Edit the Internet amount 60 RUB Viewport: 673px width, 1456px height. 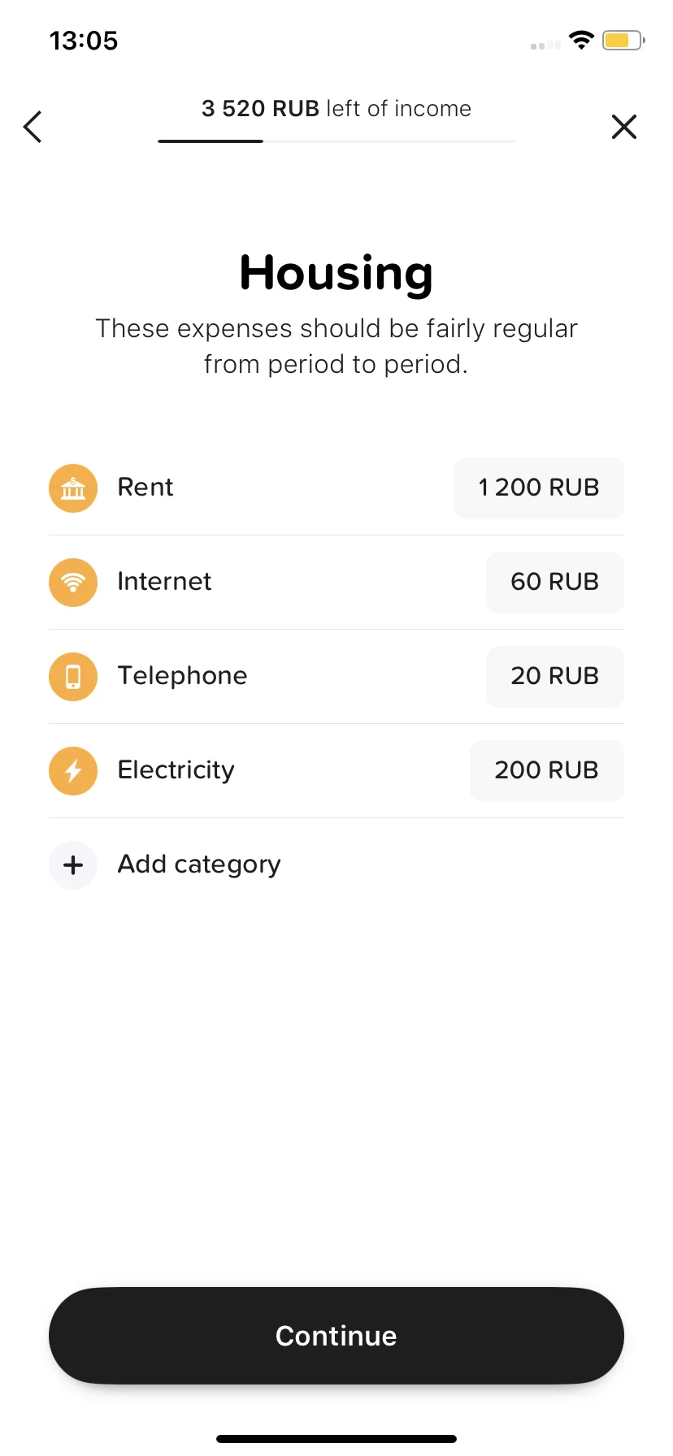coord(555,583)
